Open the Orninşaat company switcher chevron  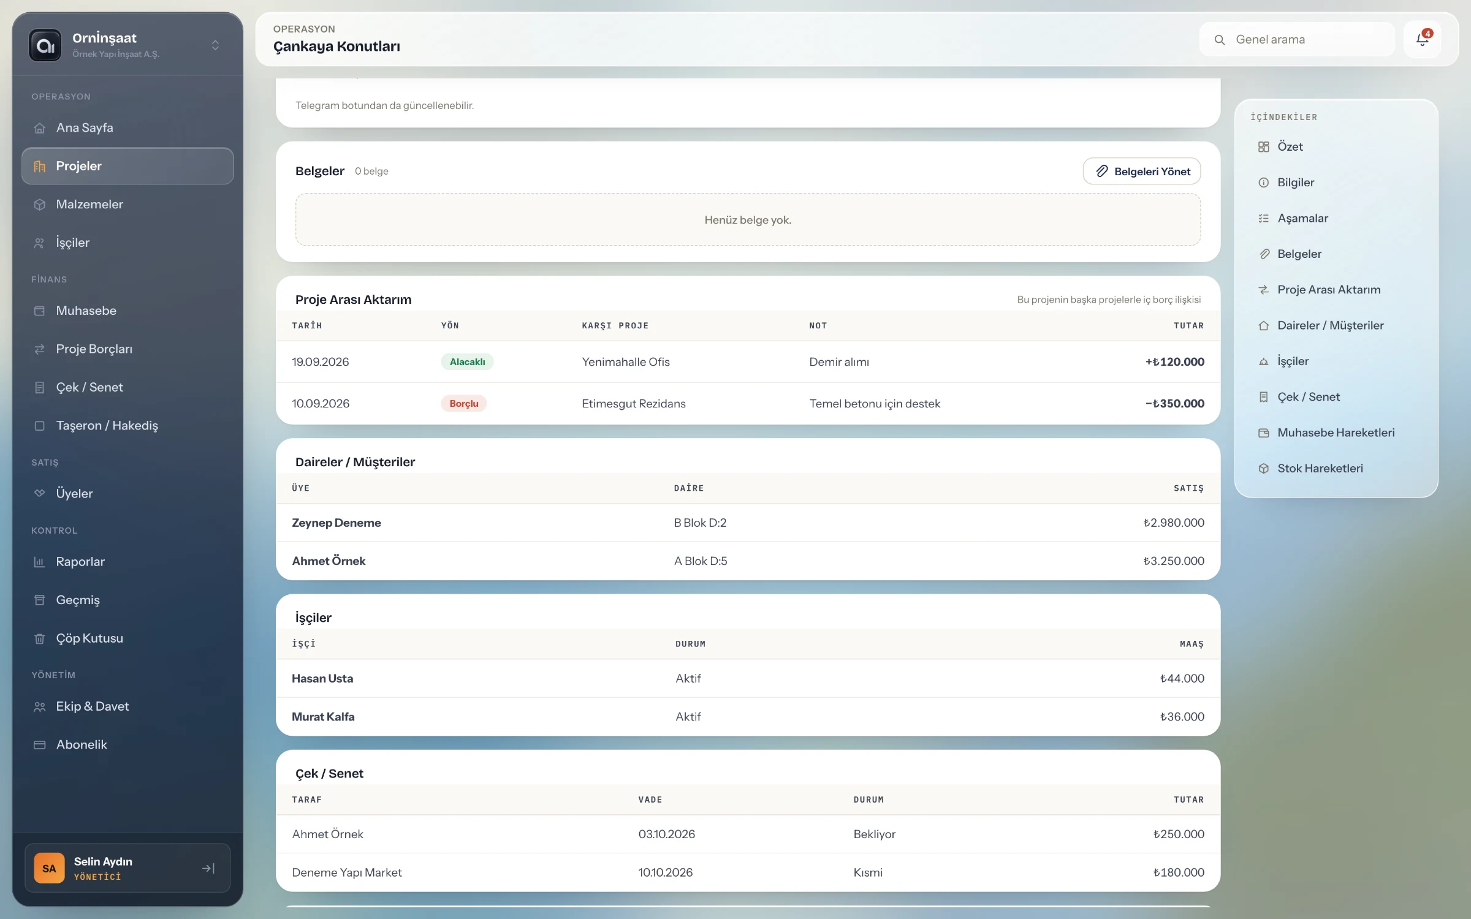[215, 45]
